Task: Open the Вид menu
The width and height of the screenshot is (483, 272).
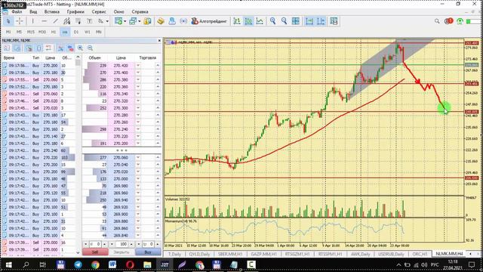Action: 33,12
